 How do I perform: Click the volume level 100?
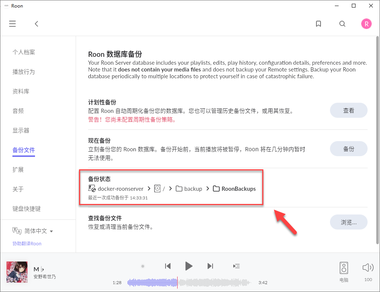(x=368, y=280)
